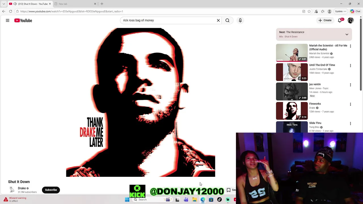363x204 pixels.
Task: Open options for 'Slide Thru' video
Action: point(351,124)
